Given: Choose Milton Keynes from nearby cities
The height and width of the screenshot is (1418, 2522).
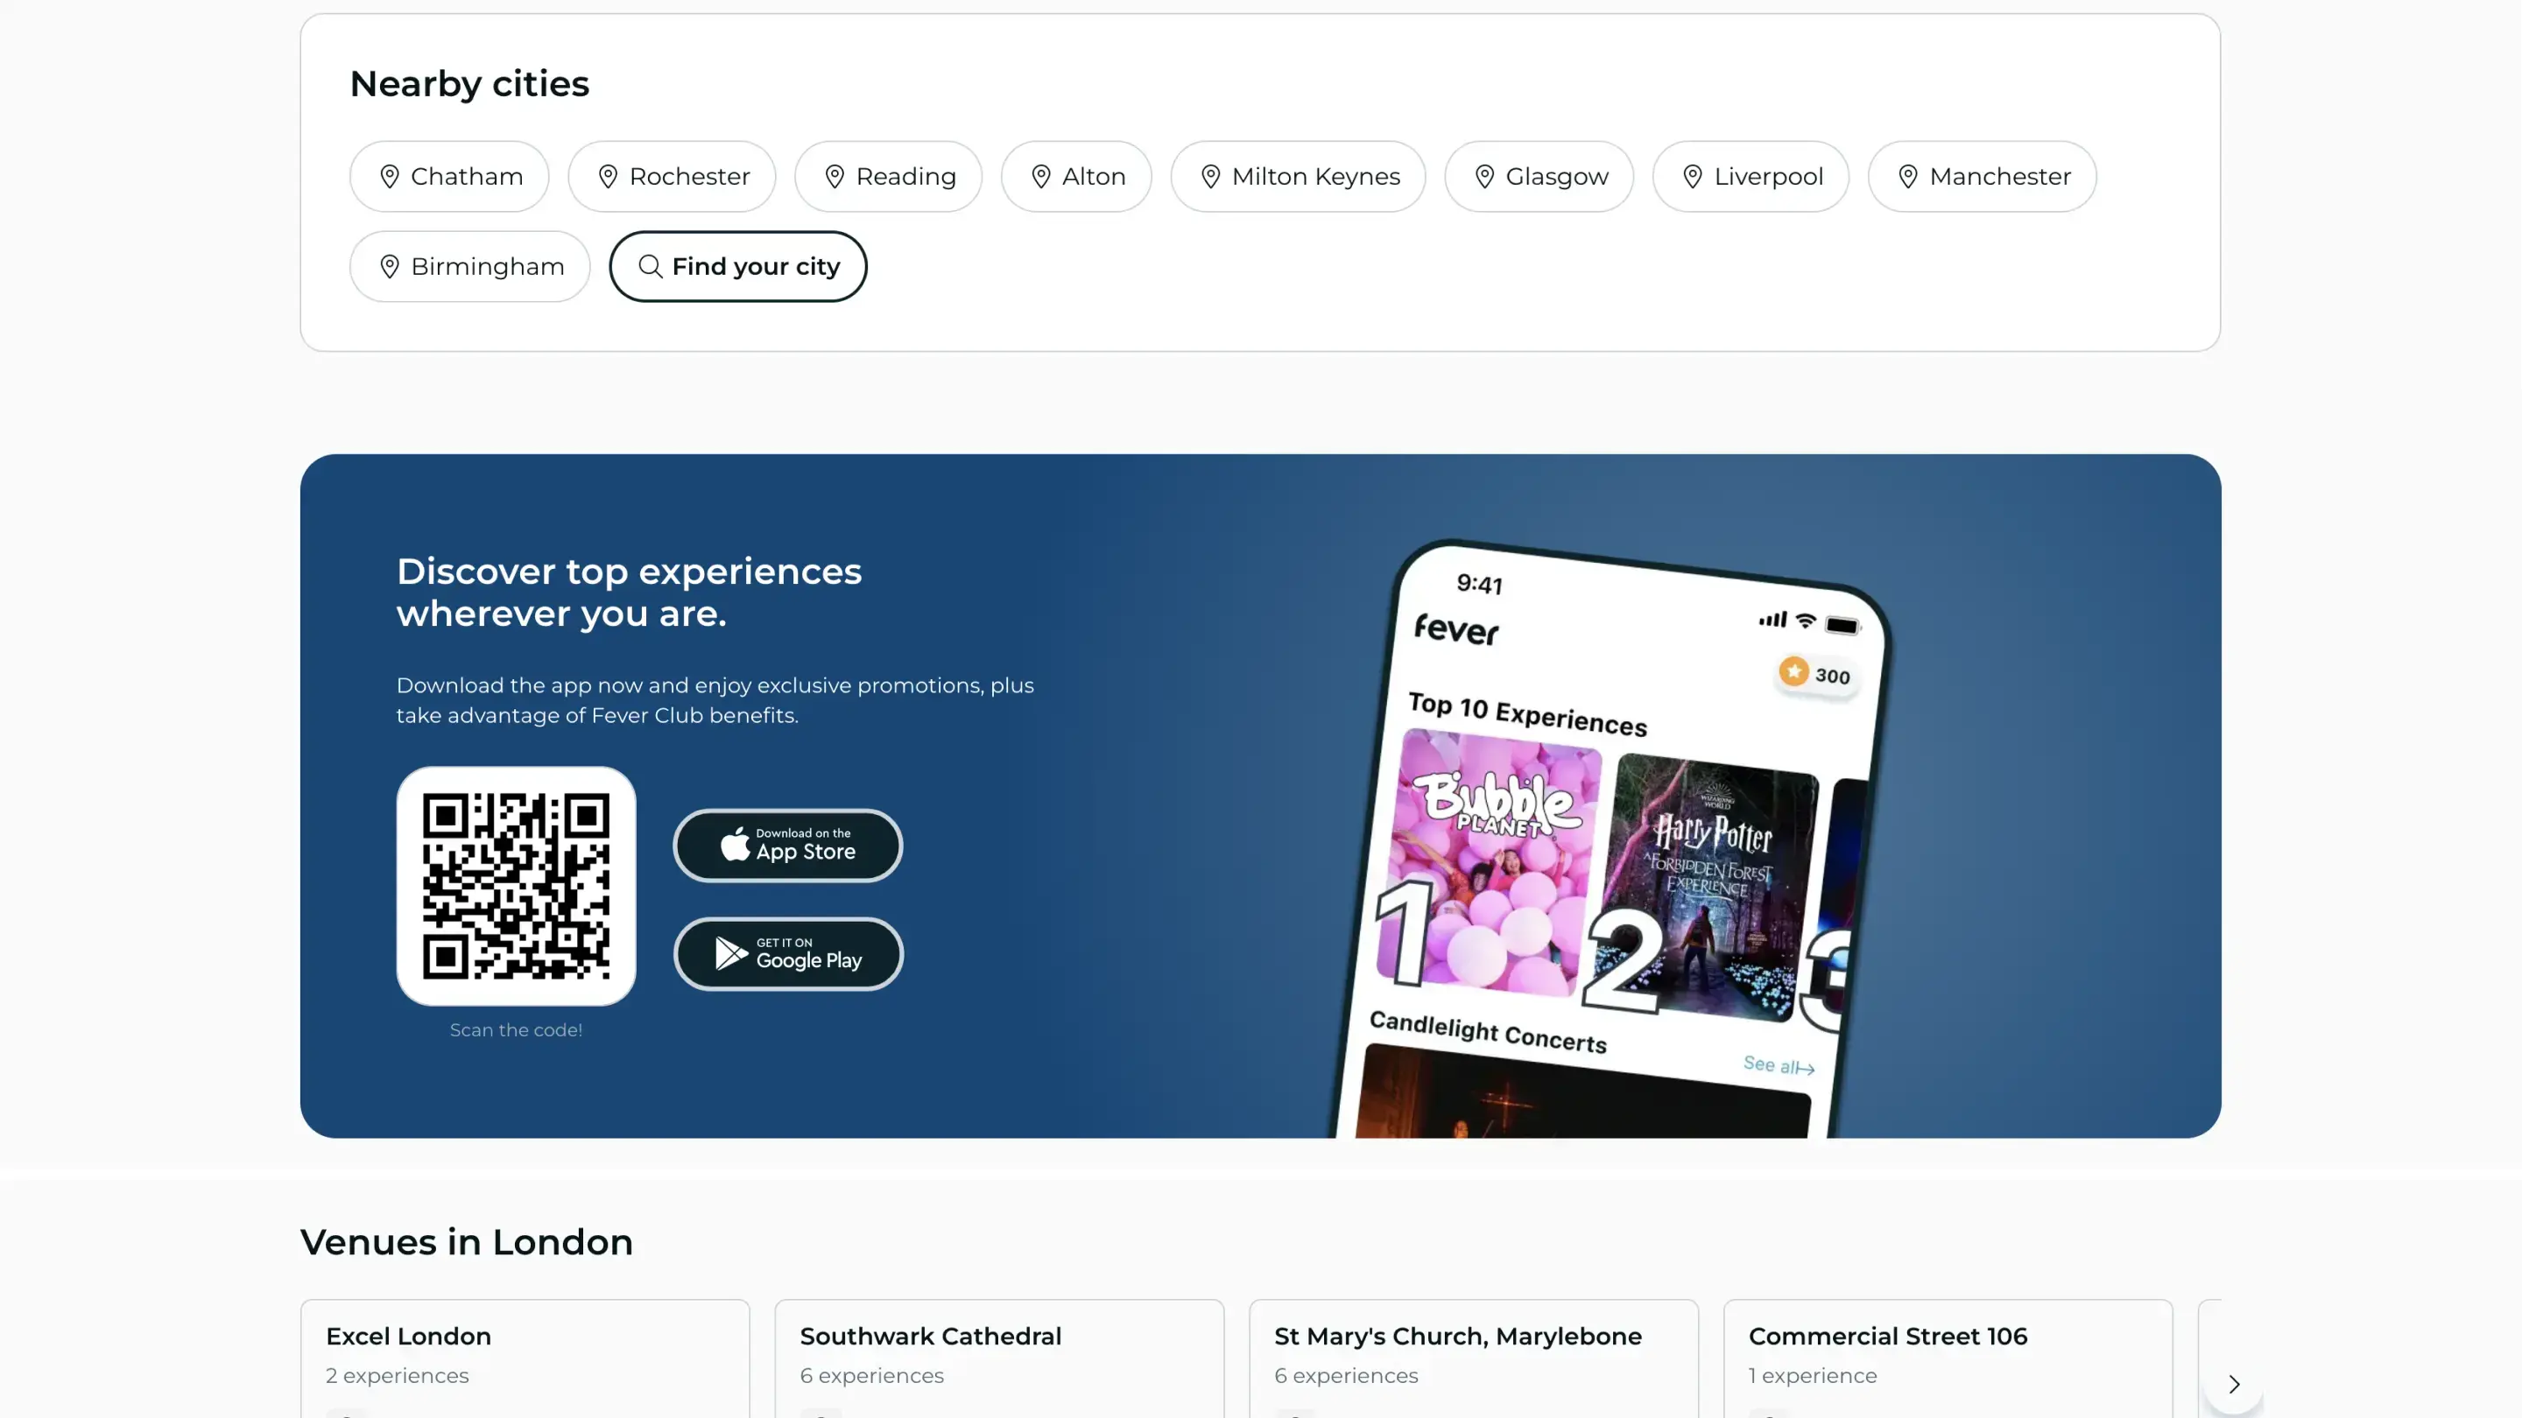Looking at the screenshot, I should (x=1298, y=176).
